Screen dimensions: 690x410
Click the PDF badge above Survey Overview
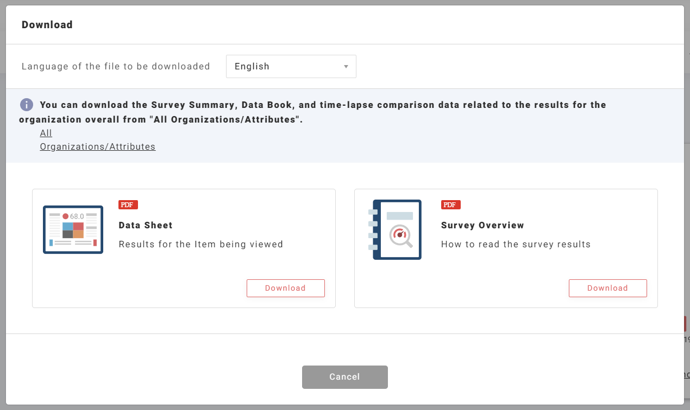(x=450, y=204)
